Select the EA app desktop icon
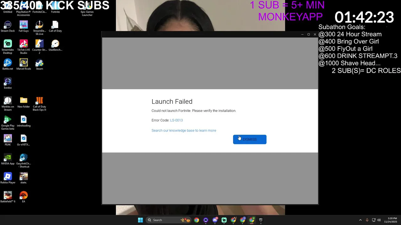The width and height of the screenshot is (401, 225). [x=23, y=197]
